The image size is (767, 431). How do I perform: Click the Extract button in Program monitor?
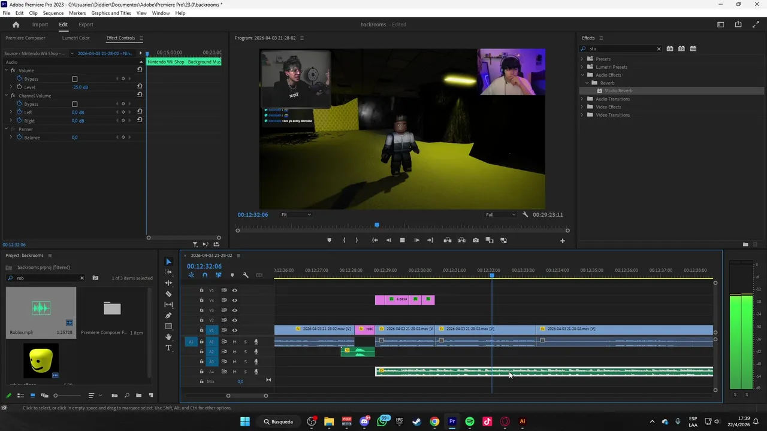click(x=461, y=240)
